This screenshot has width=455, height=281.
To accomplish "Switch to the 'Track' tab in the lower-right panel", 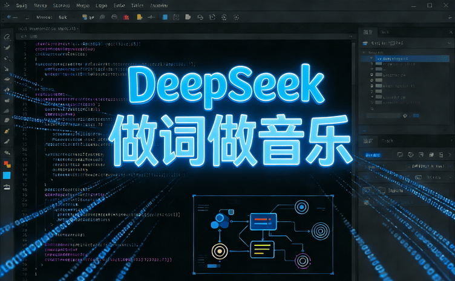I will (x=387, y=141).
